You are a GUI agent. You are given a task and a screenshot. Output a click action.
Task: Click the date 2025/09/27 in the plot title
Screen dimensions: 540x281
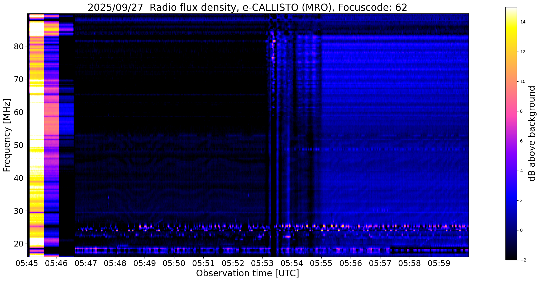click(116, 8)
